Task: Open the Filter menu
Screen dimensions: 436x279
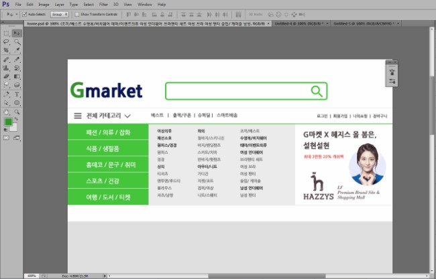Action: click(x=103, y=5)
